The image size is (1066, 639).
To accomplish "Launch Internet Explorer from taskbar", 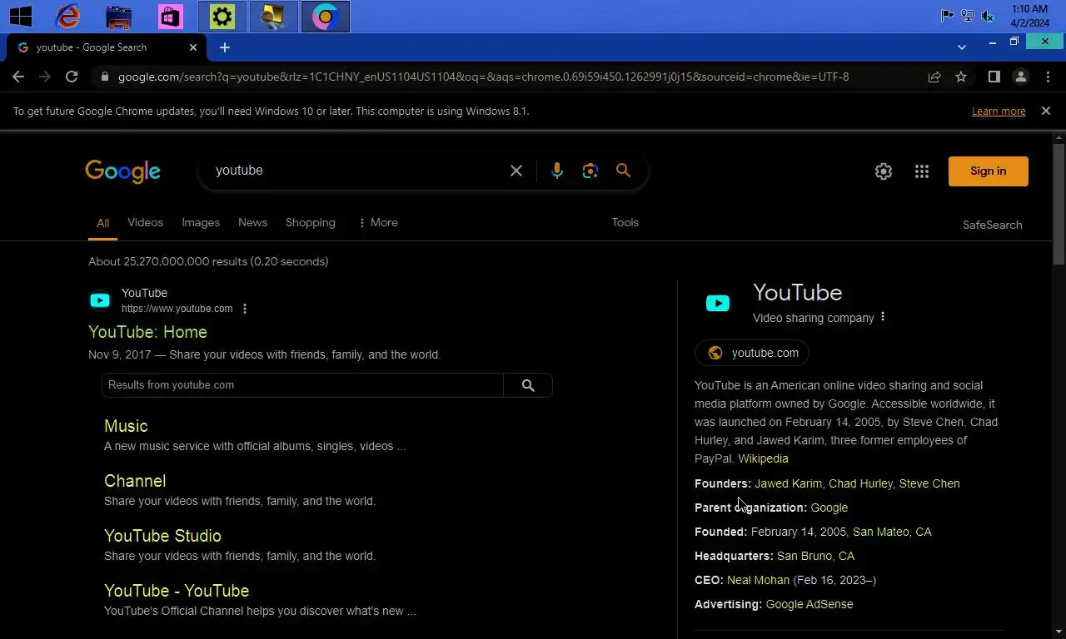I will (67, 16).
